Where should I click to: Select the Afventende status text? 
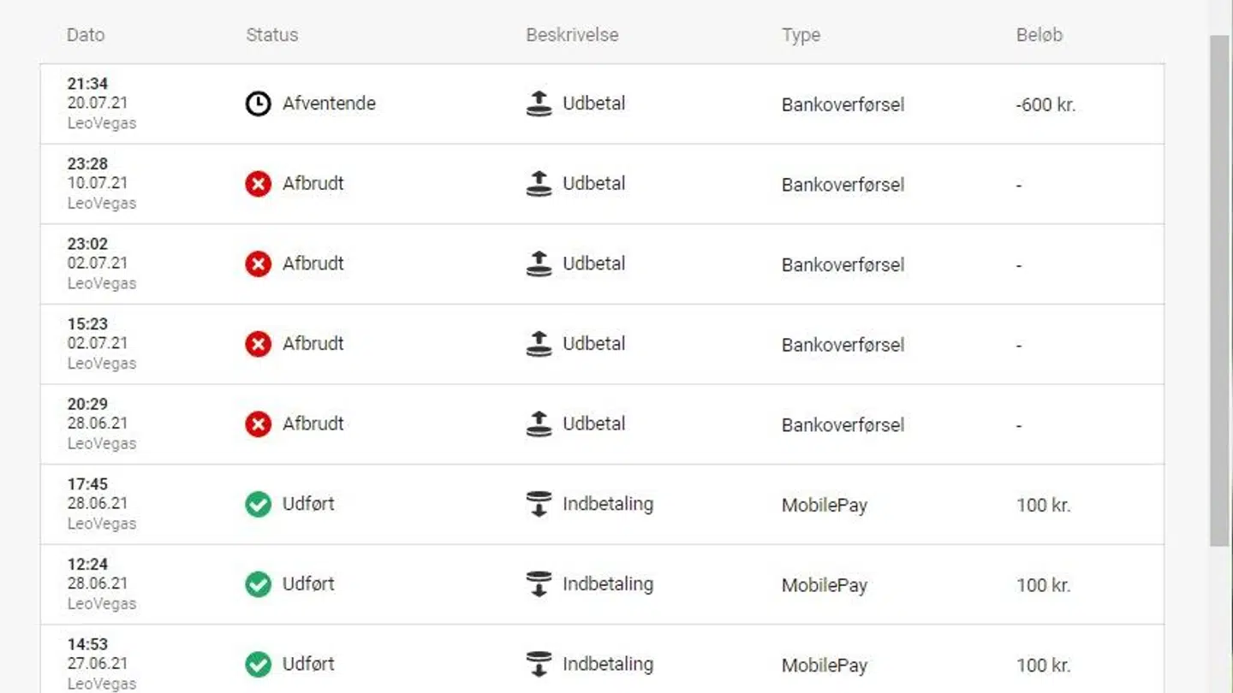click(x=329, y=104)
